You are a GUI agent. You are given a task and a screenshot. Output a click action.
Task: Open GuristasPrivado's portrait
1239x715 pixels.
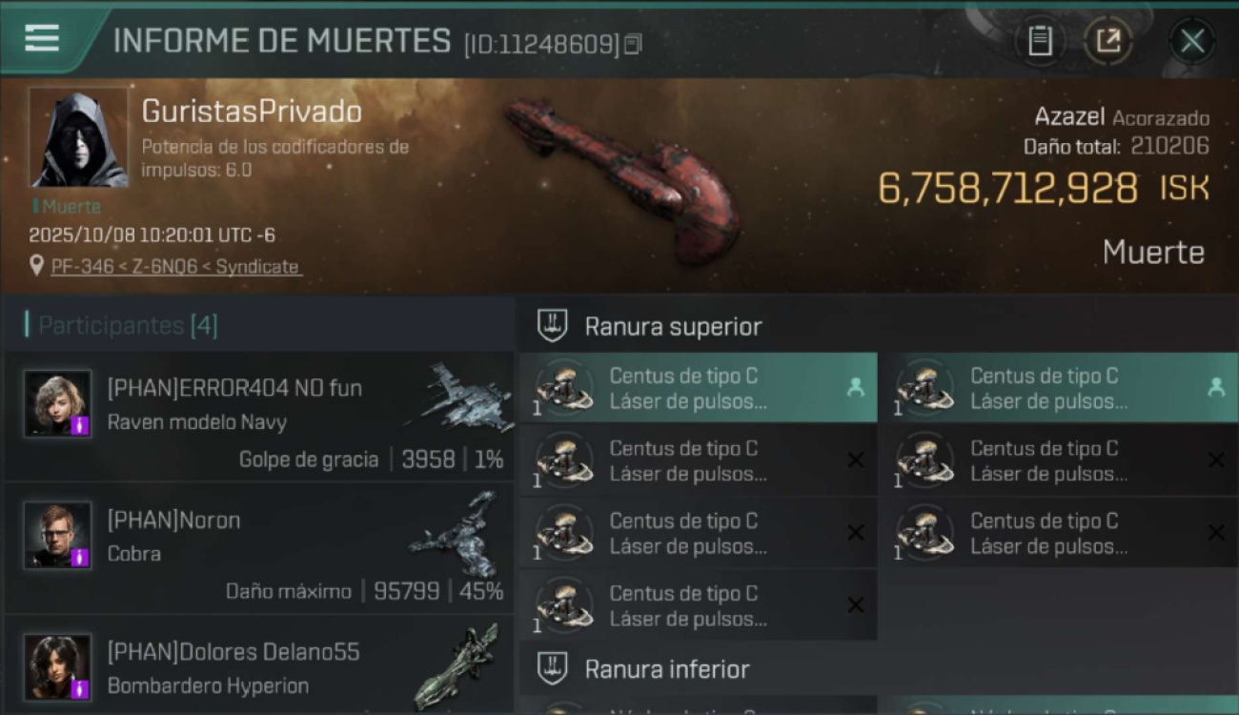point(78,138)
